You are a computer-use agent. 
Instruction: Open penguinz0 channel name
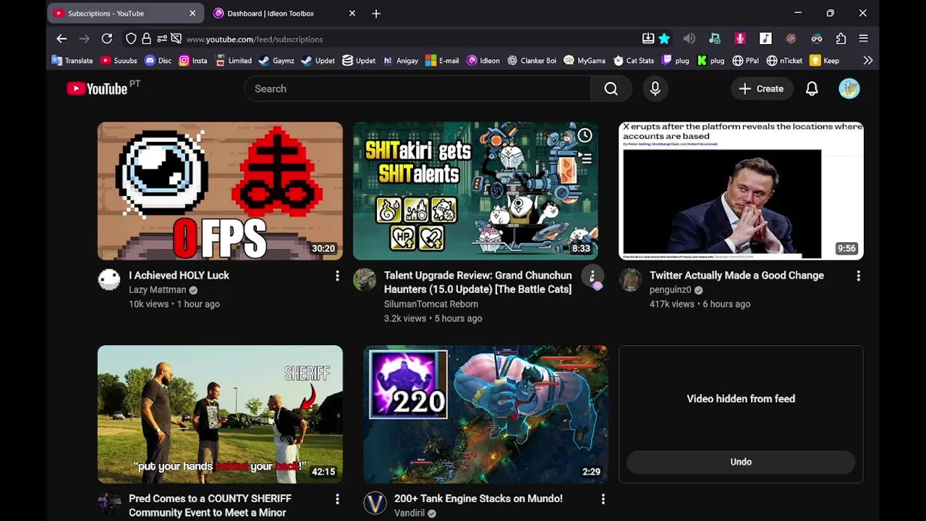670,289
